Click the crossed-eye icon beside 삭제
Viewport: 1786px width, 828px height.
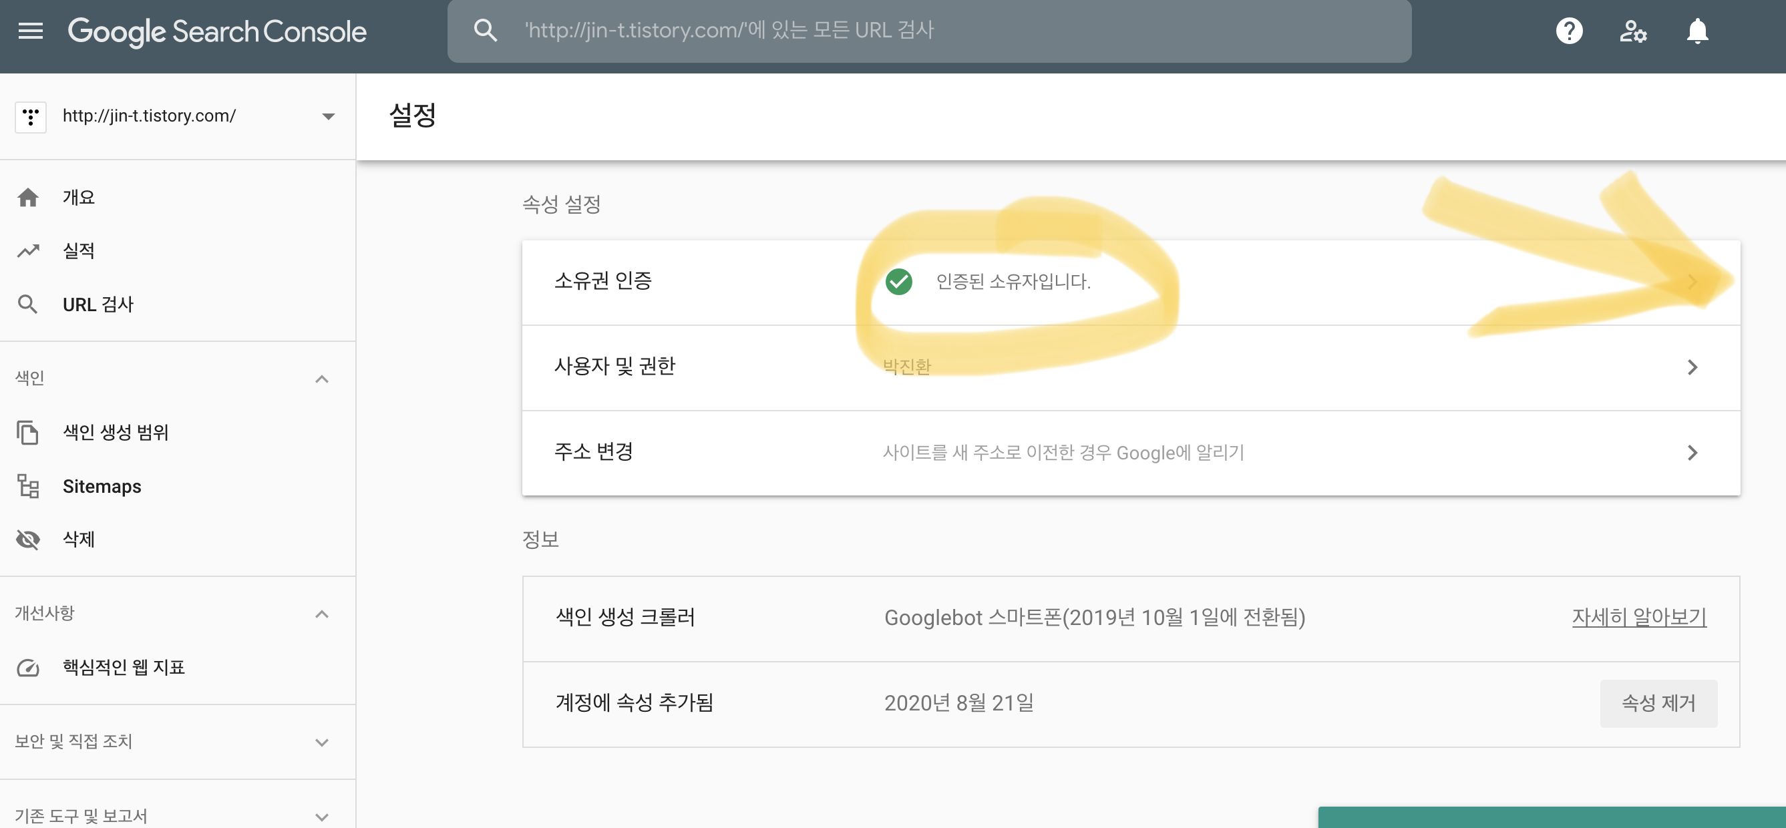pos(28,539)
